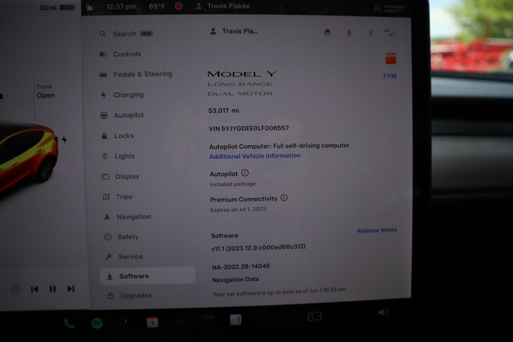Tap the charging bolt beside the car
This screenshot has height=342, width=513.
[64, 140]
